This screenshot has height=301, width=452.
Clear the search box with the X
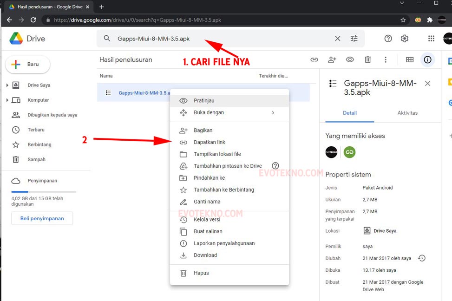click(x=338, y=39)
